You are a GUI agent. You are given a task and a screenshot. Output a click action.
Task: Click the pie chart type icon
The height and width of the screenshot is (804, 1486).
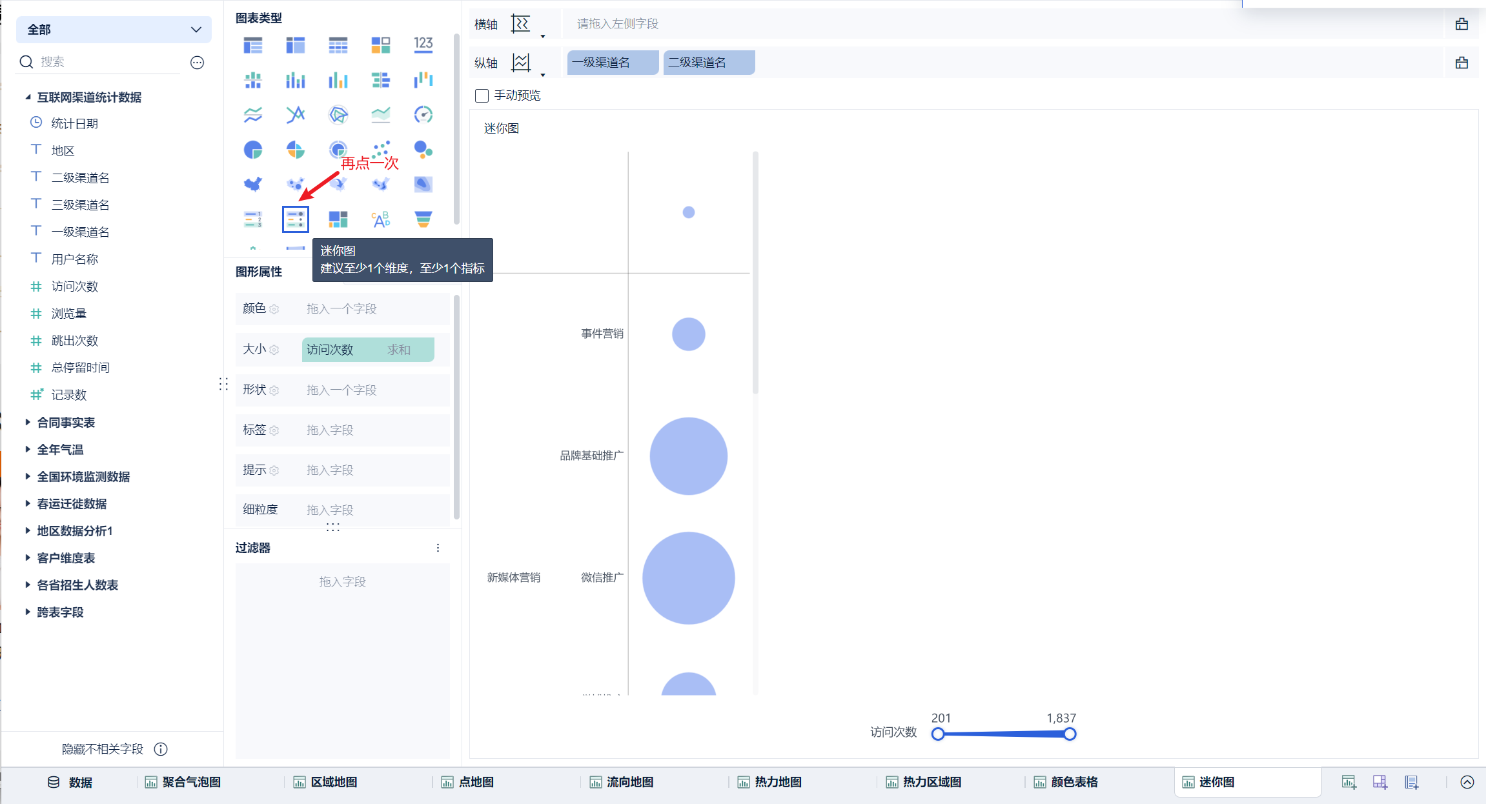tap(253, 150)
